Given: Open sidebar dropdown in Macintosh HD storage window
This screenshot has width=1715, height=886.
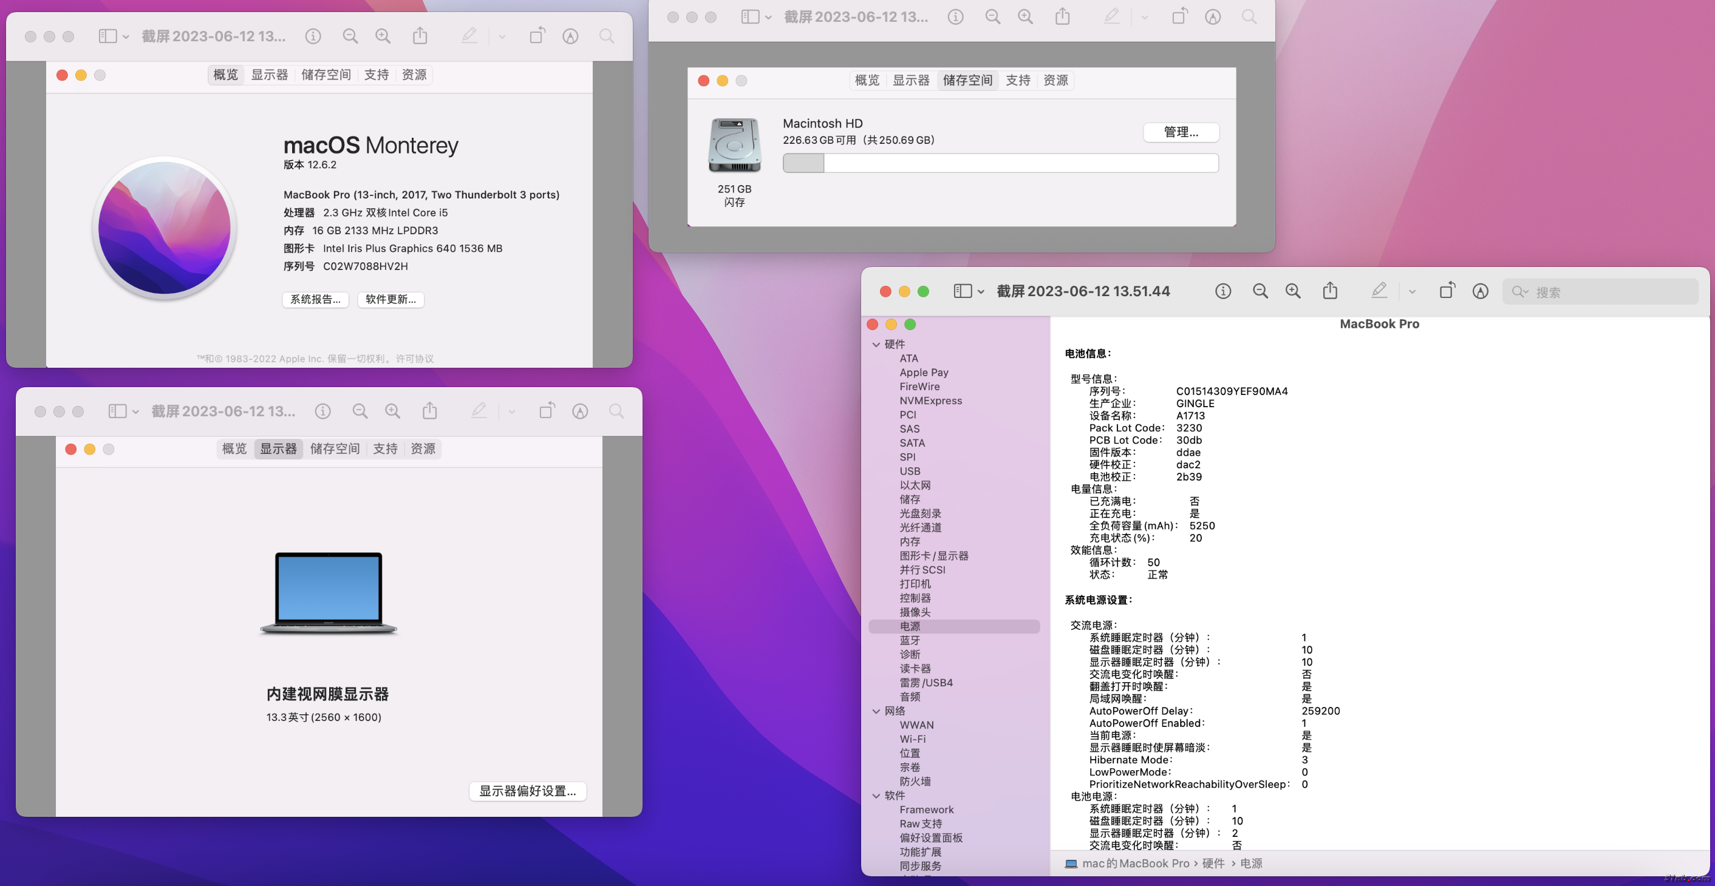Looking at the screenshot, I should [756, 16].
